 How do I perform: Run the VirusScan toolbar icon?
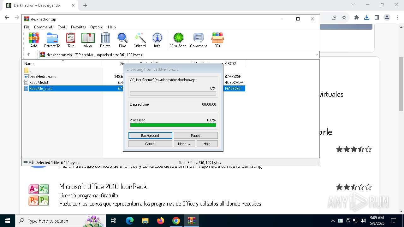point(178,40)
